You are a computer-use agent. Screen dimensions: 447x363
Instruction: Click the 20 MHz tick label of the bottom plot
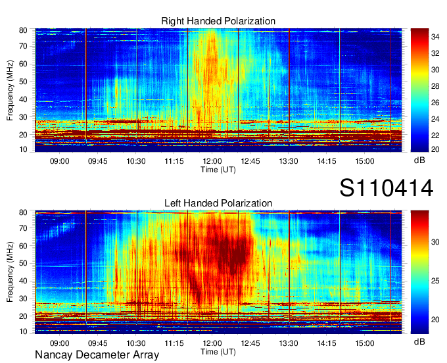tap(23, 316)
